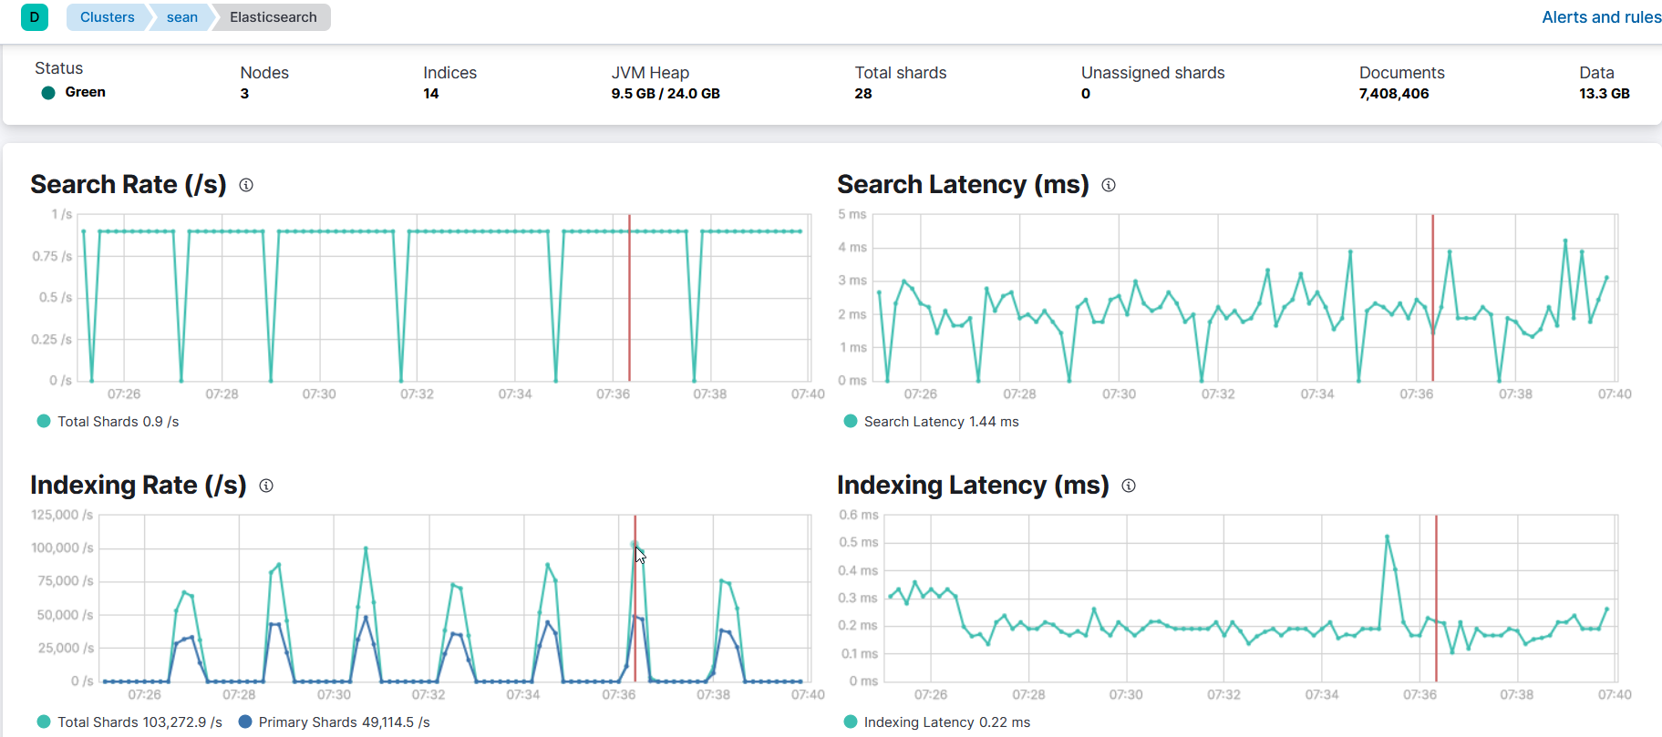Click the Total shards value 28
Image resolution: width=1662 pixels, height=737 pixels.
[x=863, y=94]
